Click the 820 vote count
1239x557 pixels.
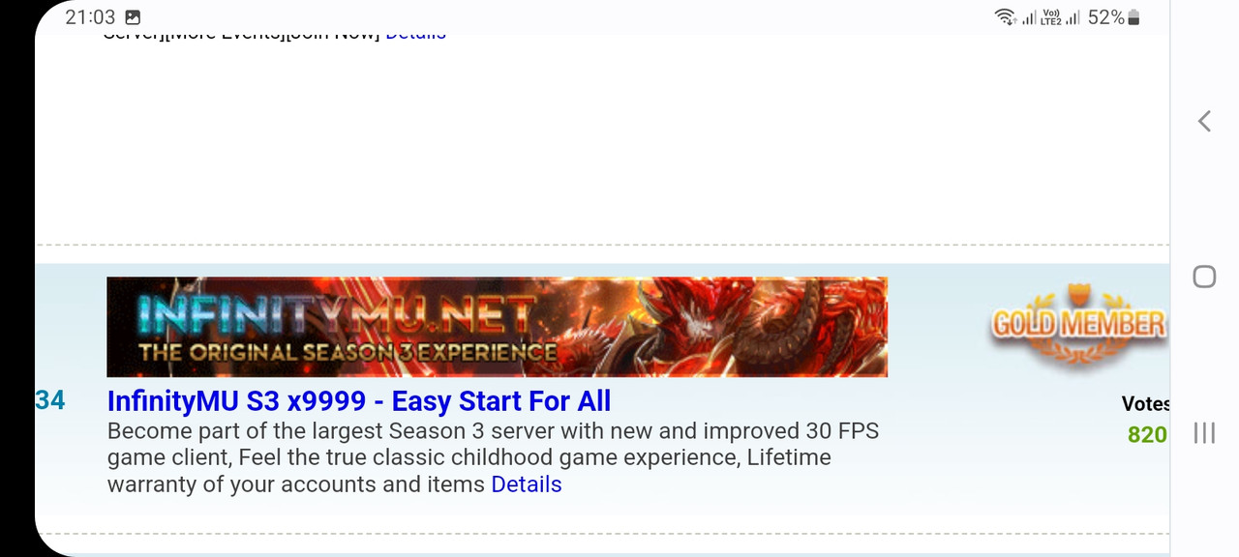coord(1147,435)
